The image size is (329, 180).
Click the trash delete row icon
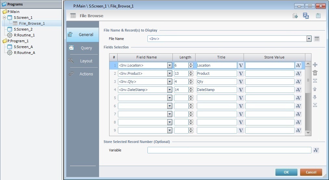click(315, 73)
